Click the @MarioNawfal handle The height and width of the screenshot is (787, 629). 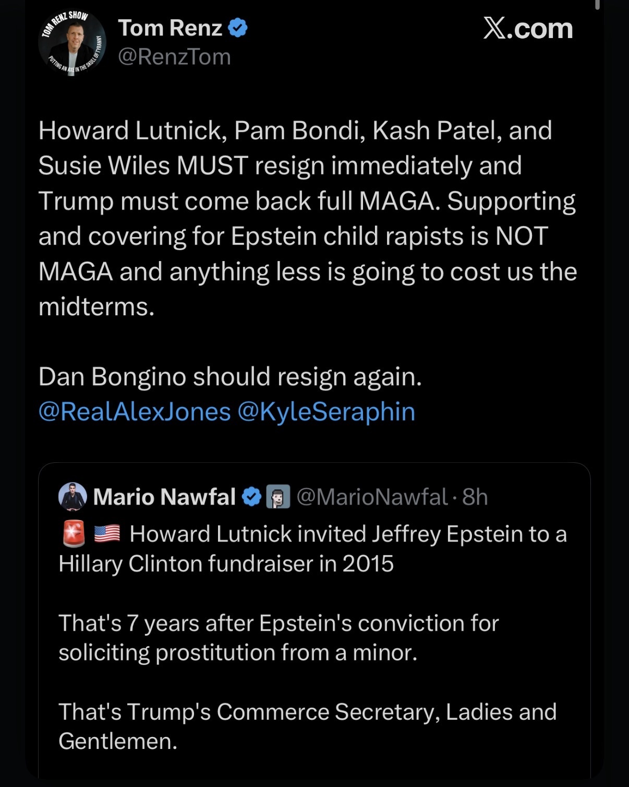tap(372, 497)
